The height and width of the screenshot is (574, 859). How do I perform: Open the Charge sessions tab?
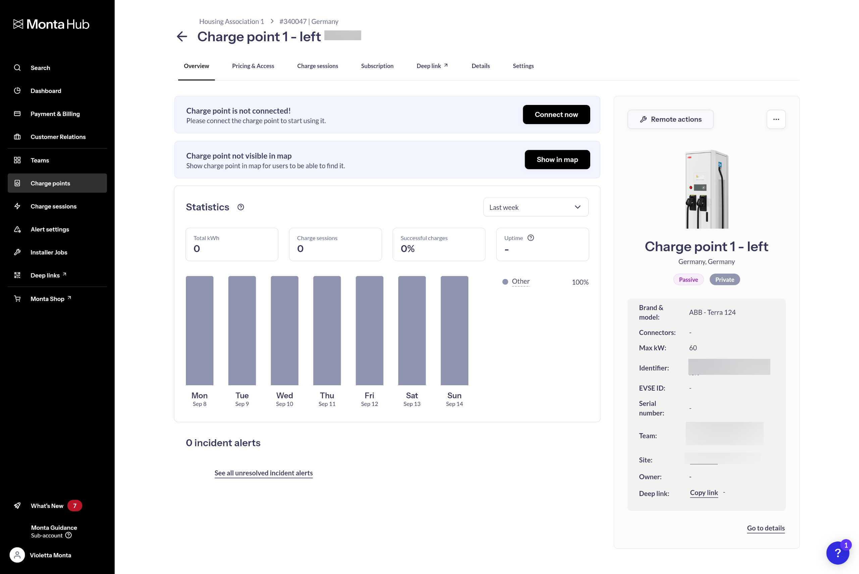tap(317, 66)
